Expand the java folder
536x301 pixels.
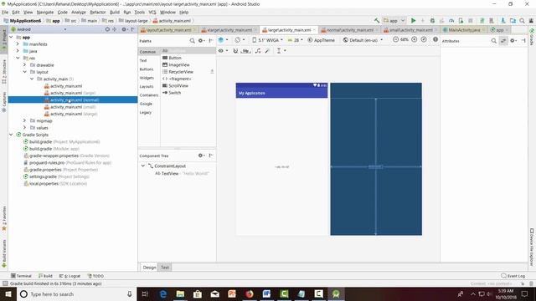pos(18,51)
